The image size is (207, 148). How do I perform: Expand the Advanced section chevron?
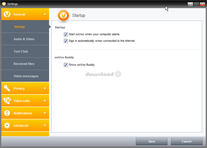point(45,125)
